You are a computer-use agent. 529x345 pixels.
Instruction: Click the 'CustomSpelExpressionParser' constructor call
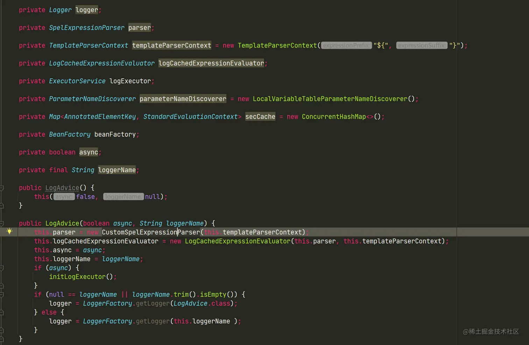tap(151, 232)
